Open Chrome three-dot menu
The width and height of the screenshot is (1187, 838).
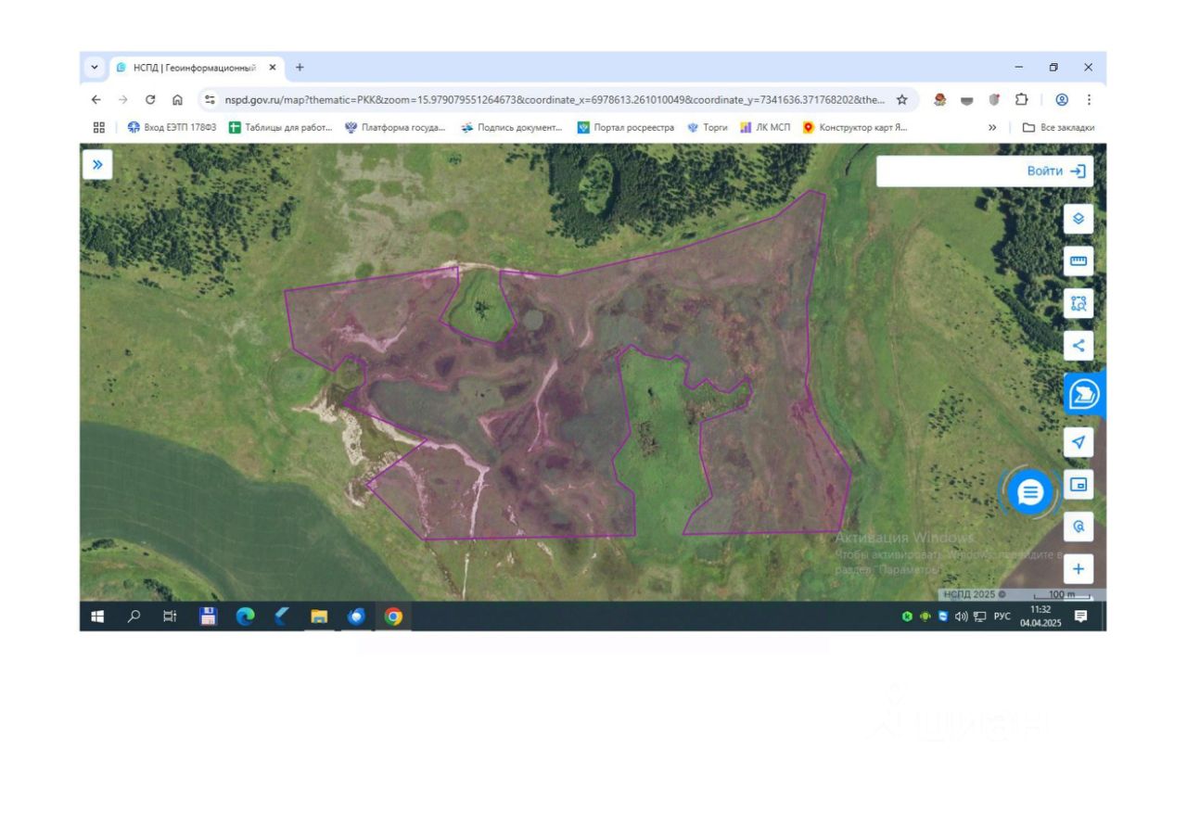tap(1089, 100)
